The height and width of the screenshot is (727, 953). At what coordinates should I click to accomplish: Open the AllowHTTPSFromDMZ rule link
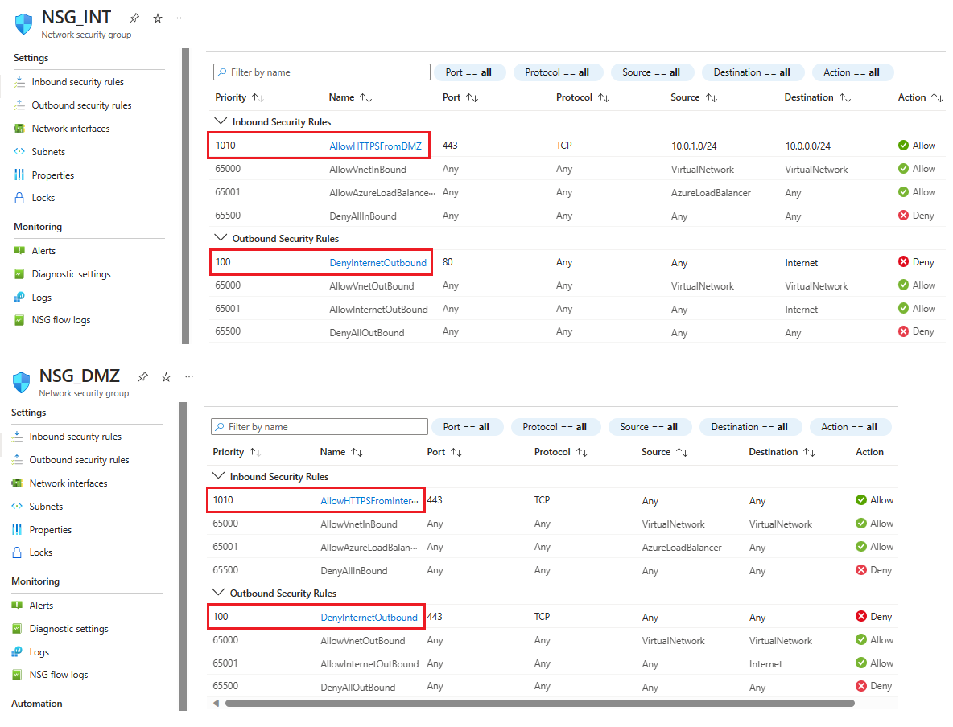click(375, 146)
